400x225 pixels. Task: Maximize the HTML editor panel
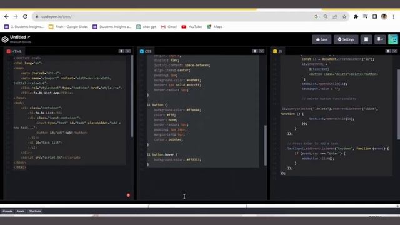121,51
